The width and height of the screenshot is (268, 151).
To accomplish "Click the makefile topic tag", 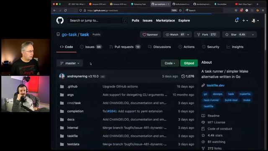I will (245, 94).
